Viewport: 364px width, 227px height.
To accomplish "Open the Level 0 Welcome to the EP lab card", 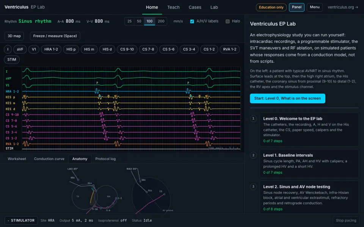I will 309,130.
